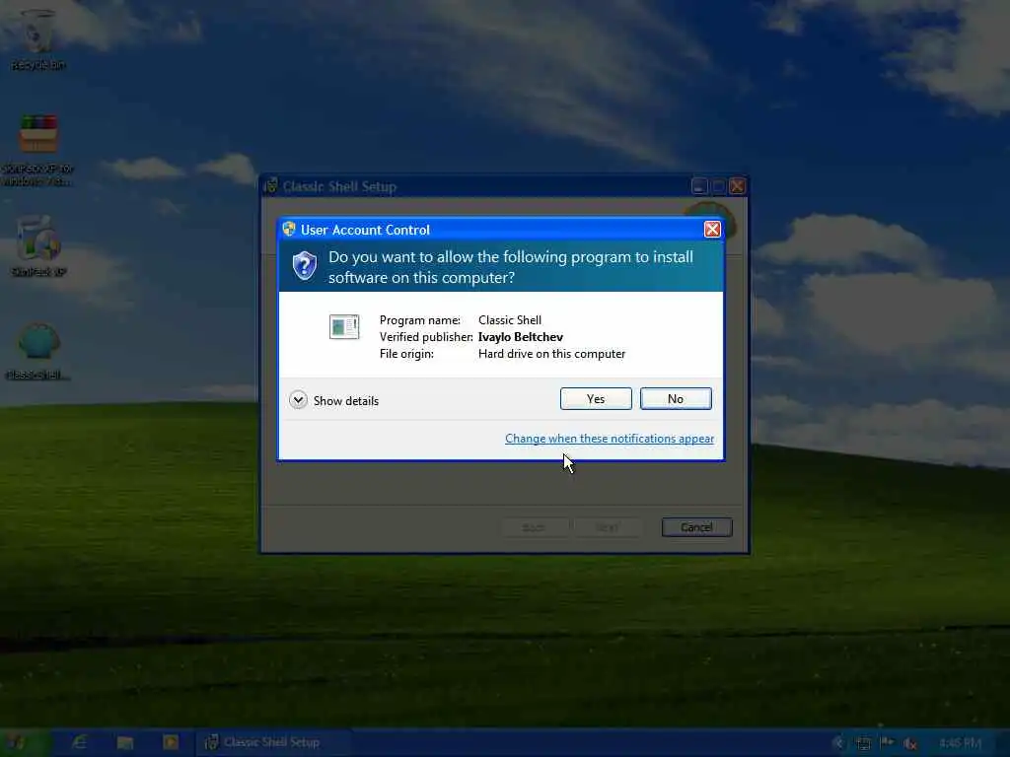Click the program icon beside Program name
The image size is (1010, 757).
(344, 327)
